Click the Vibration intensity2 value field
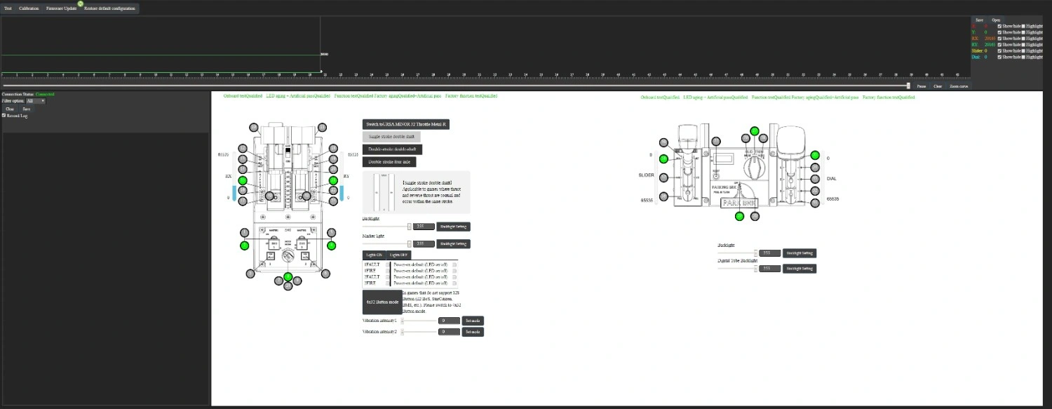The image size is (1052, 409). tap(449, 332)
